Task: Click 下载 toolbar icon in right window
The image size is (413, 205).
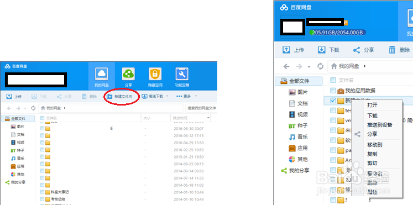Action: (321, 50)
